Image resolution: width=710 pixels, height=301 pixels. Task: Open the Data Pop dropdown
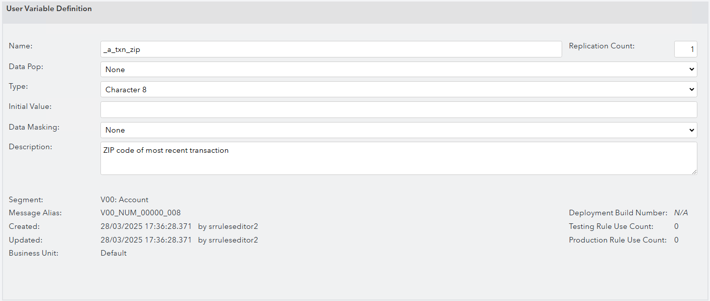click(398, 69)
